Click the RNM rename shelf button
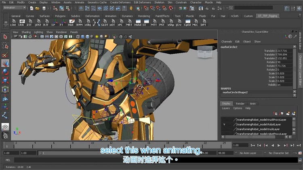This screenshot has height=170, width=303. (x=79, y=23)
